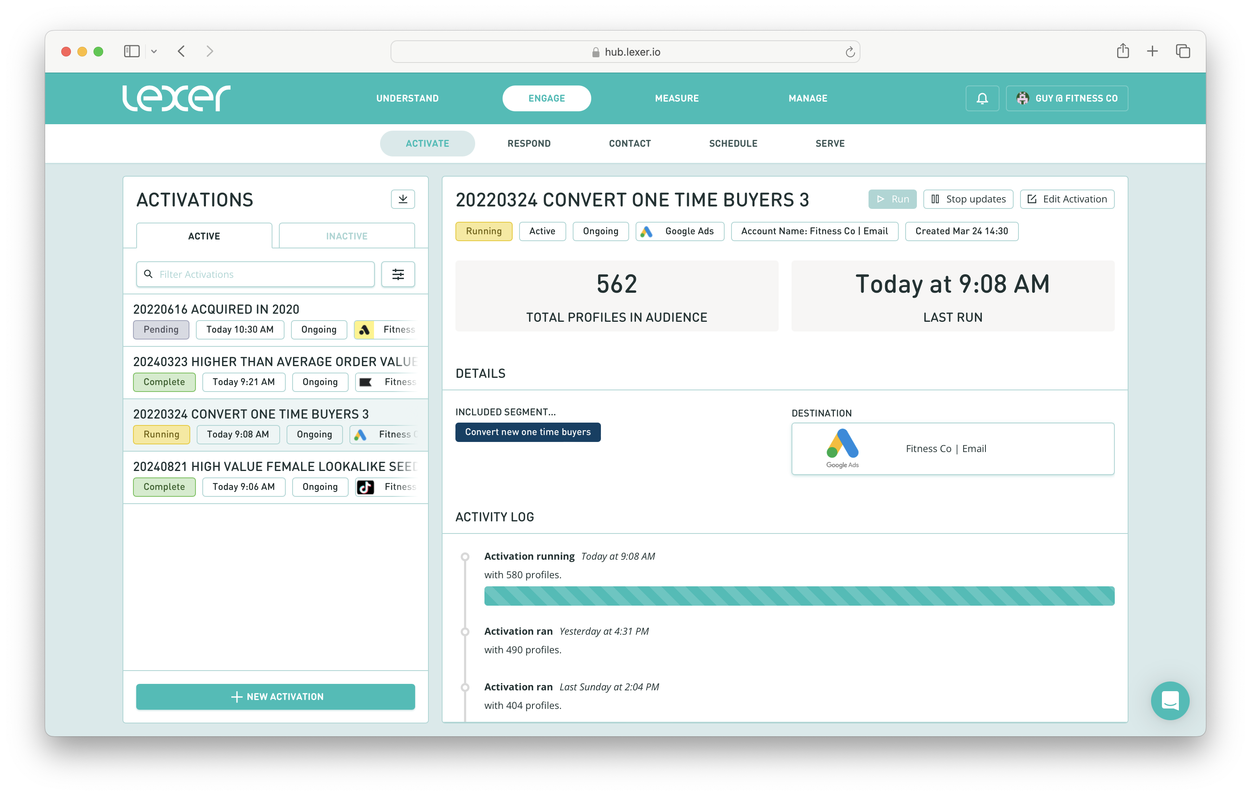The height and width of the screenshot is (796, 1251).
Task: Click Created Mar 24 14:30 tag
Action: click(x=961, y=231)
